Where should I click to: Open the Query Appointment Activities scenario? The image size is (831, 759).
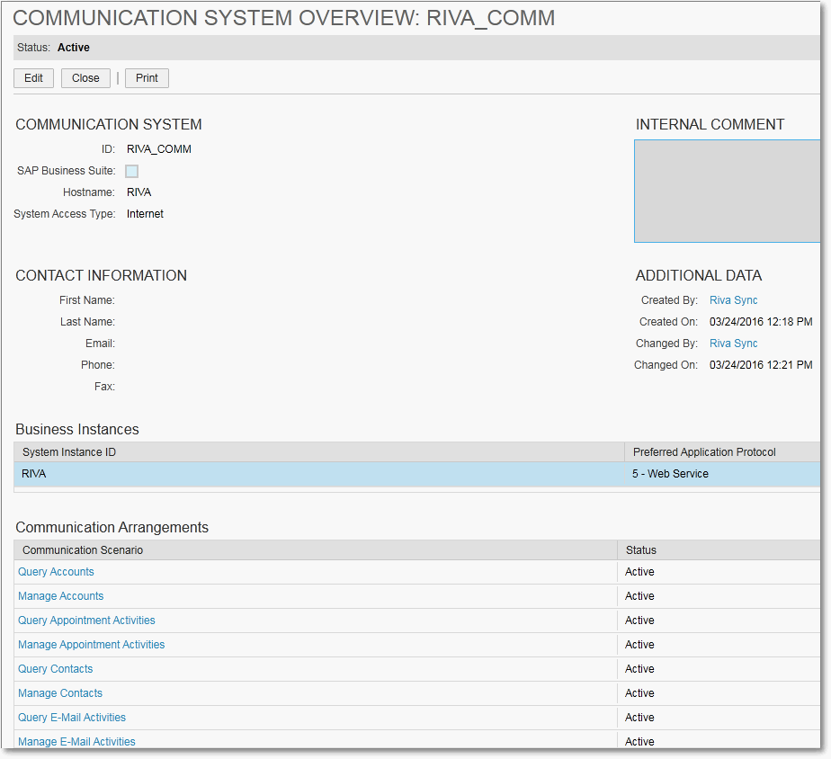(x=86, y=620)
